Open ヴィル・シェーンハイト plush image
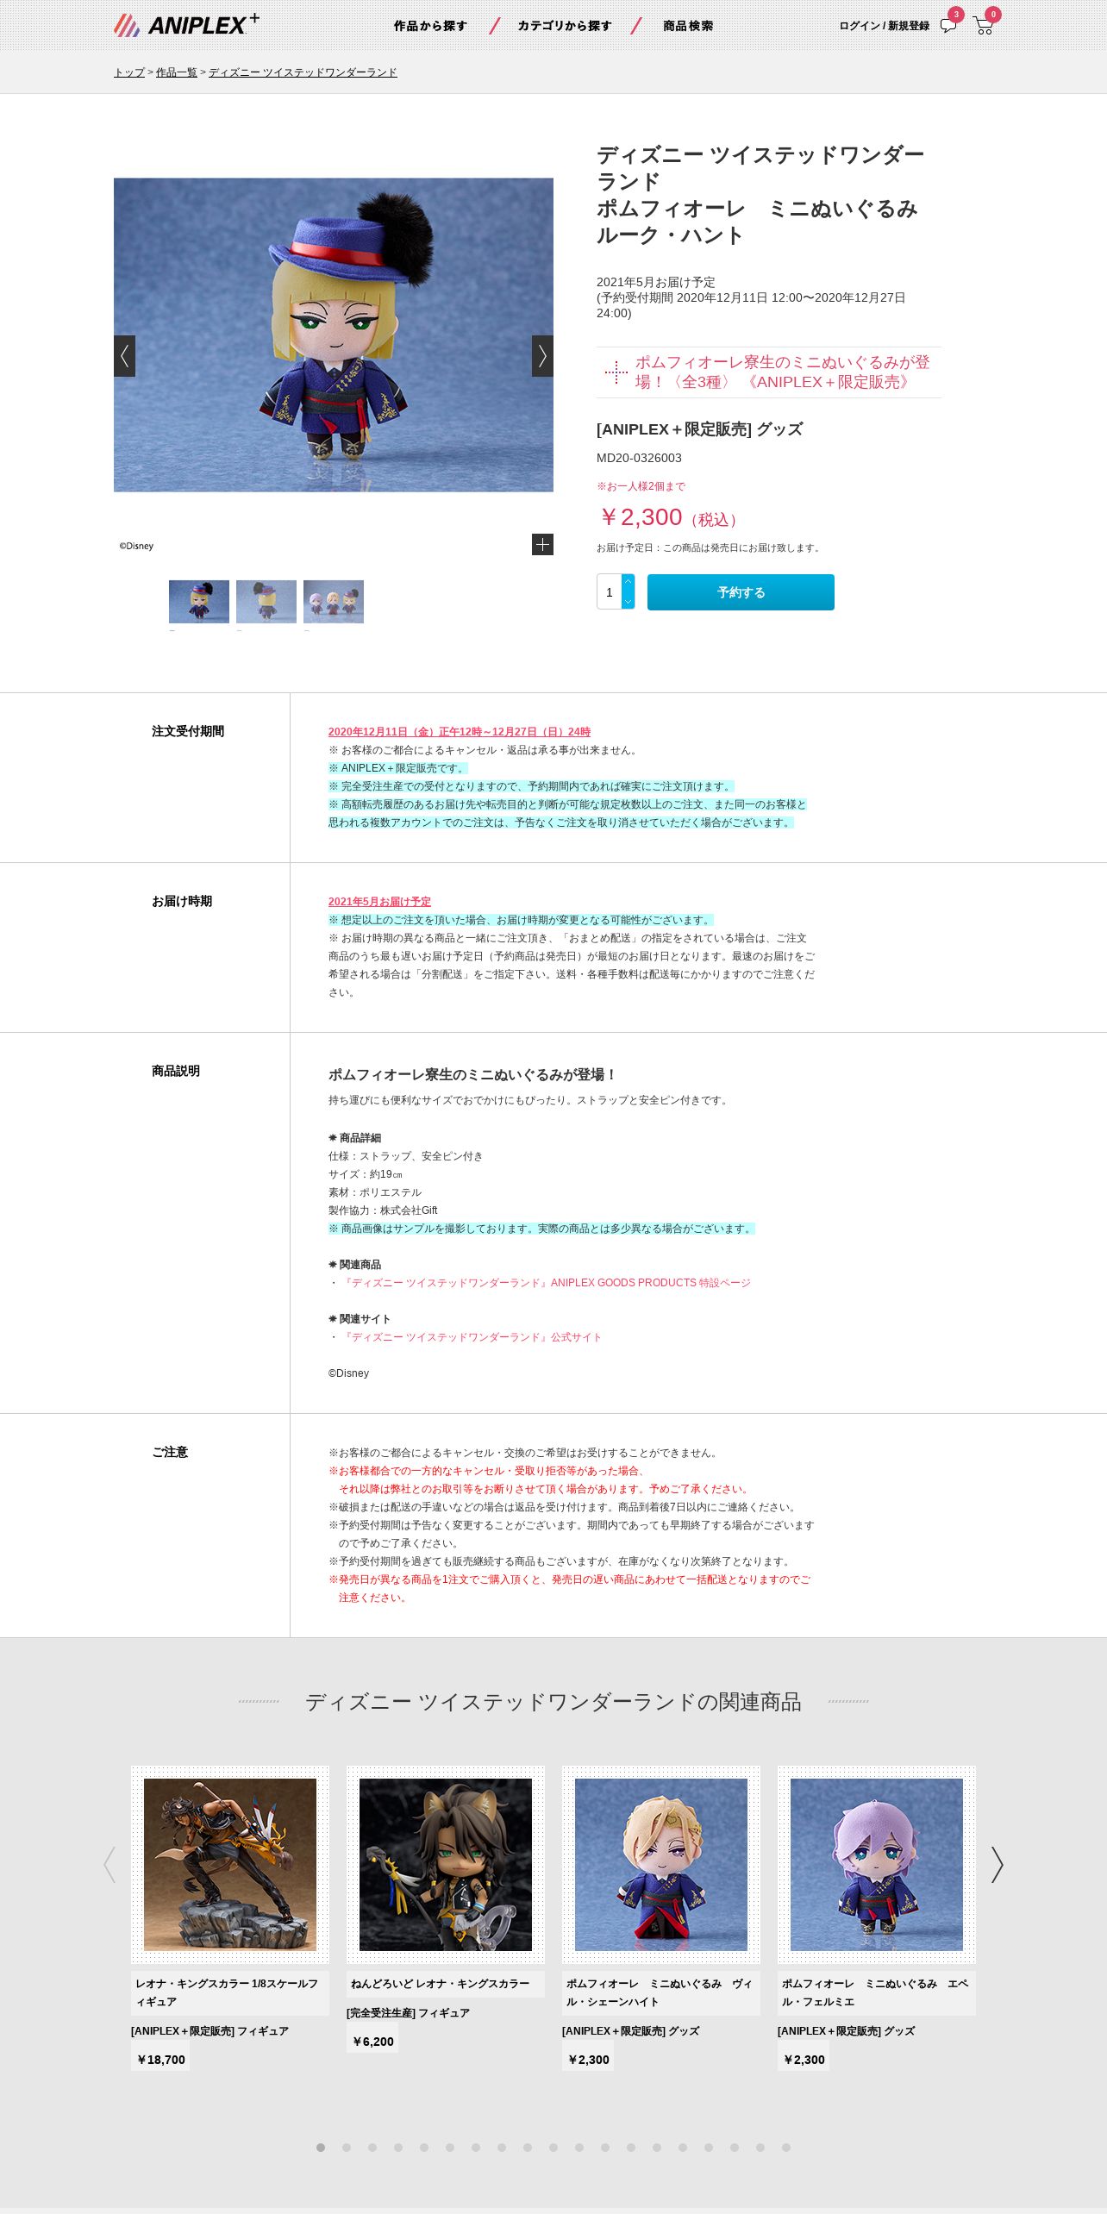 661,1865
